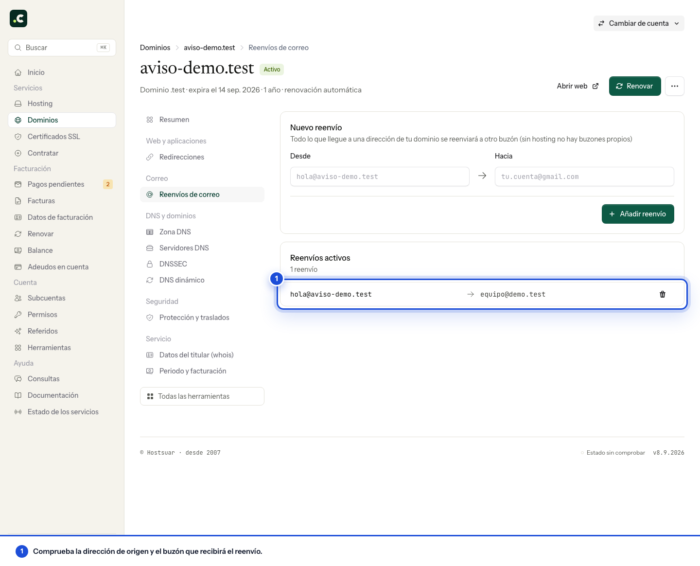The width and height of the screenshot is (700, 566).
Task: Click the padlock icon next to DNSSEC
Action: point(150,264)
